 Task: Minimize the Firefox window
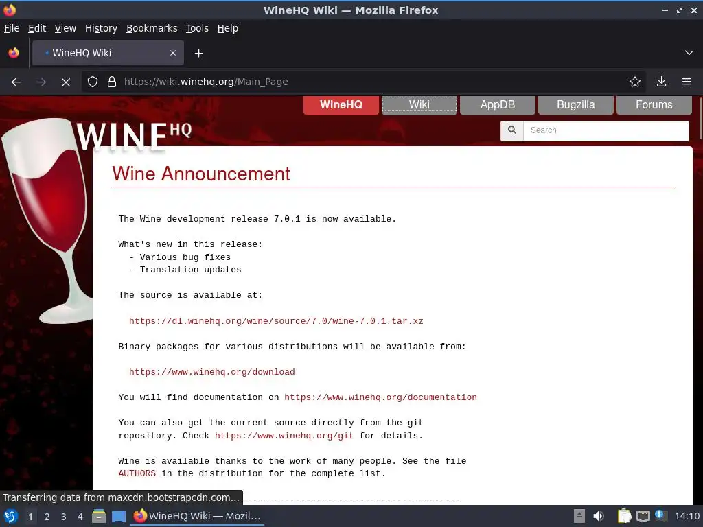point(665,10)
